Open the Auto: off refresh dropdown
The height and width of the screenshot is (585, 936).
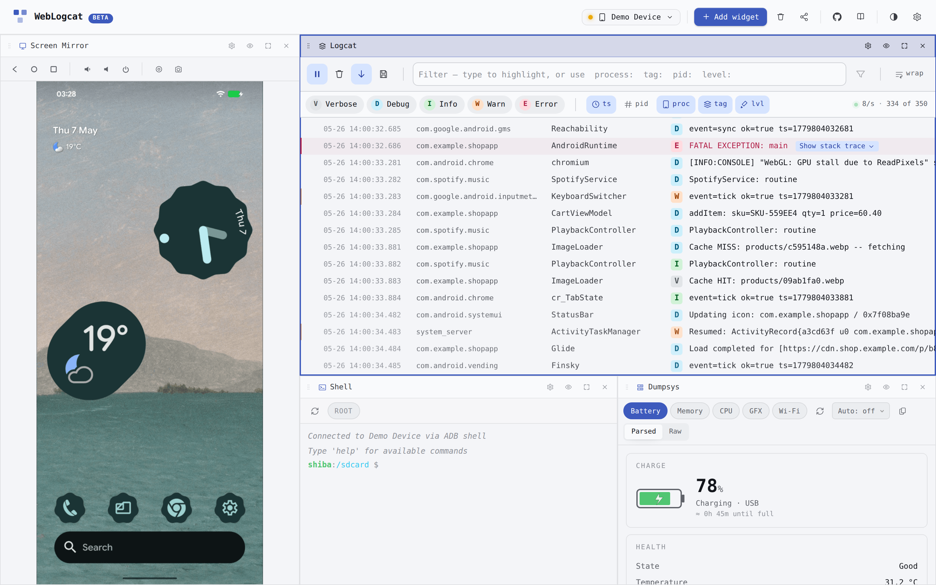pyautogui.click(x=861, y=411)
